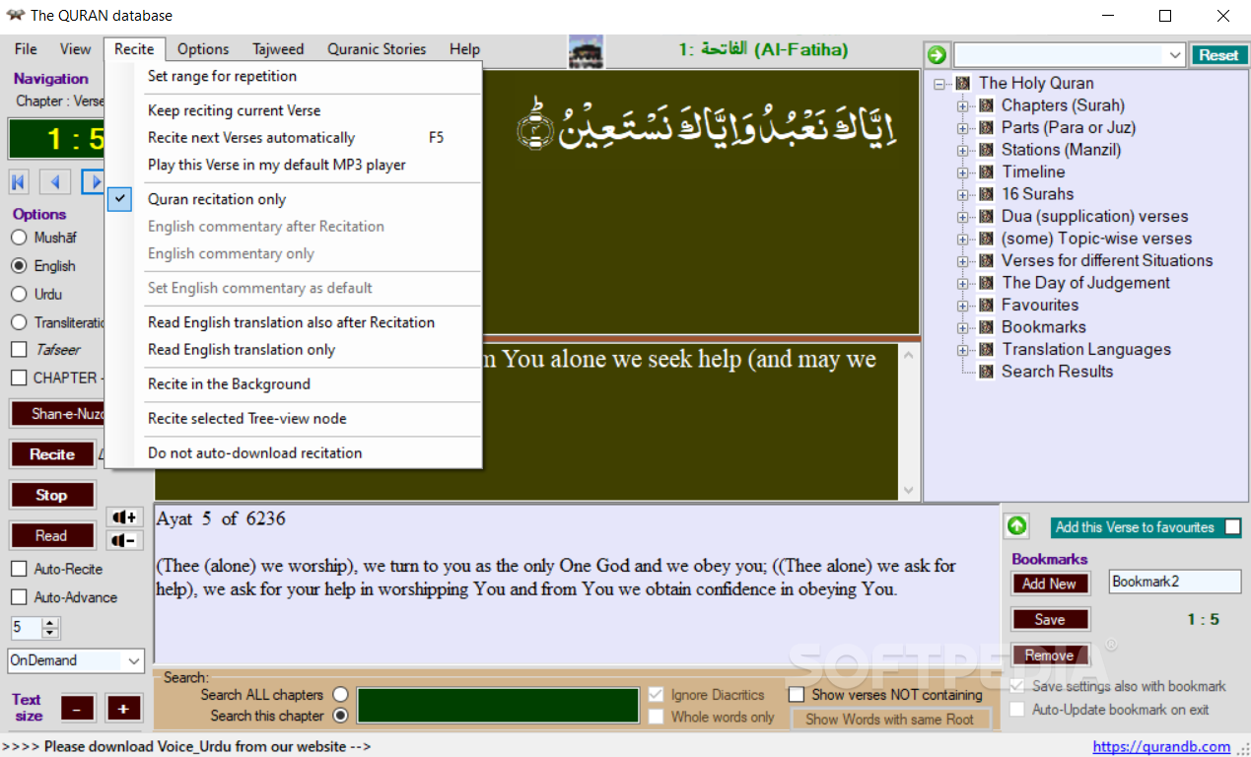This screenshot has width=1251, height=757.
Task: Click the Holy Quran root node icon
Action: (963, 83)
